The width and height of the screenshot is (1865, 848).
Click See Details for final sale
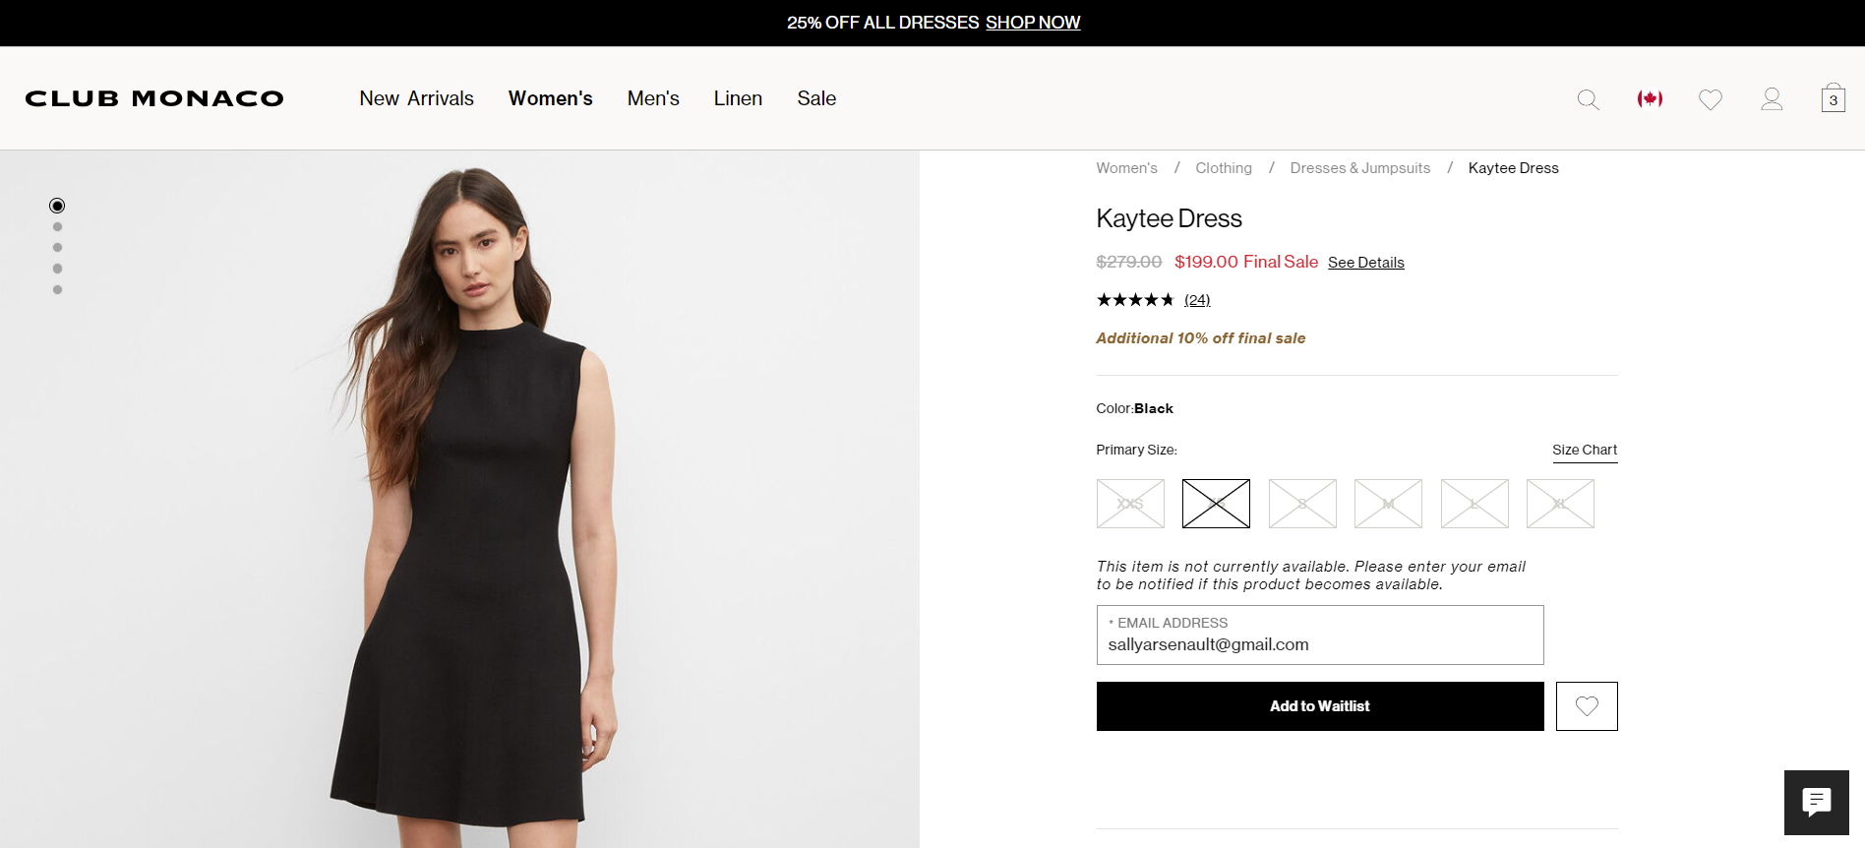[1365, 263]
